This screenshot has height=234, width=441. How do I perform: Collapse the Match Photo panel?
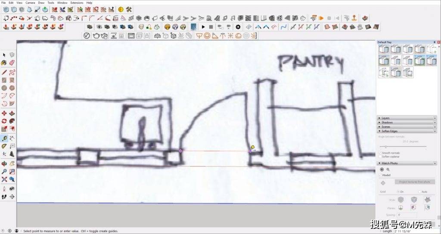[x=407, y=163]
